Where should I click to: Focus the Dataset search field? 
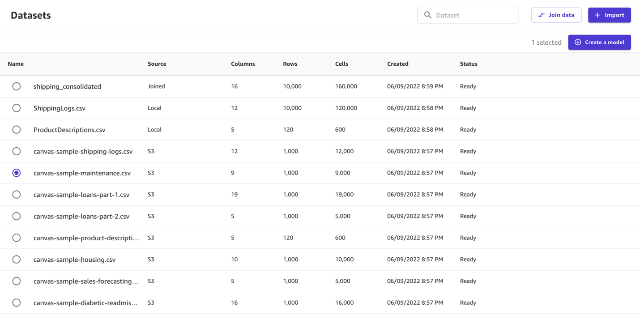tap(474, 15)
